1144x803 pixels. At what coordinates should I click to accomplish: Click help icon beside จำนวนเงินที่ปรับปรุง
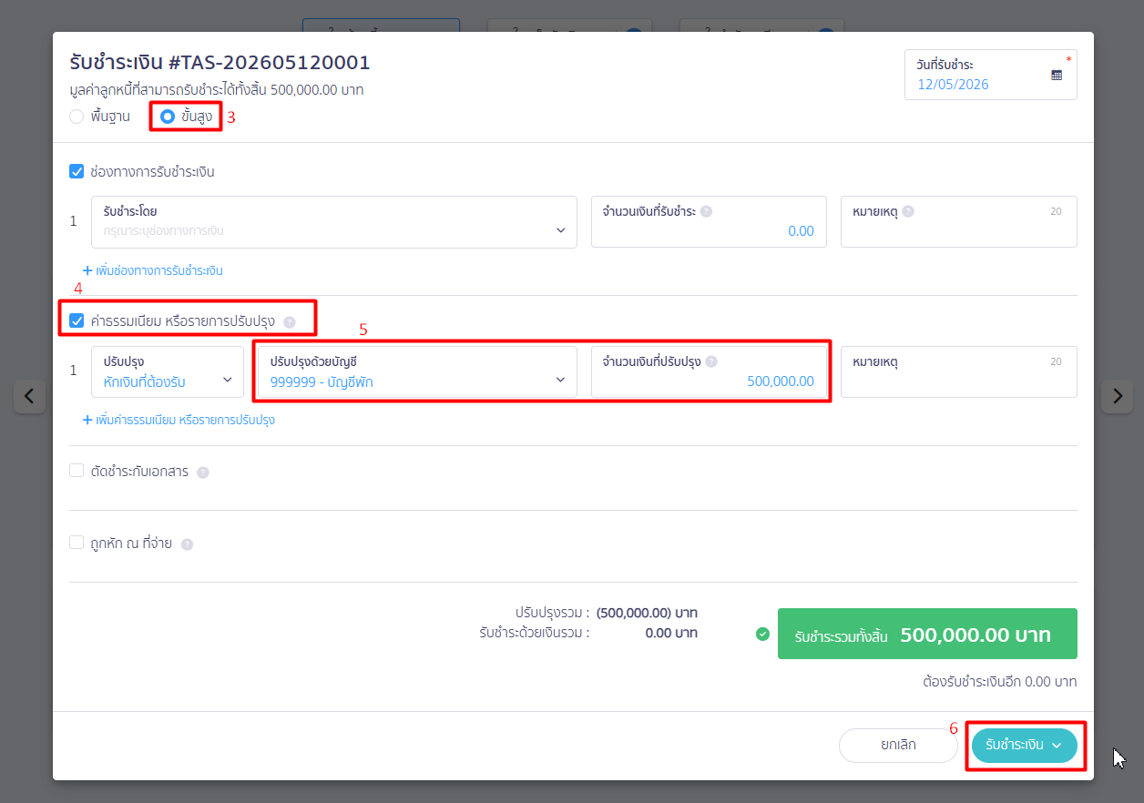point(711,361)
